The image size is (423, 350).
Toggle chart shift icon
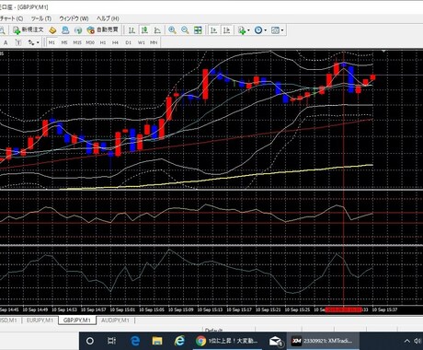(227, 30)
